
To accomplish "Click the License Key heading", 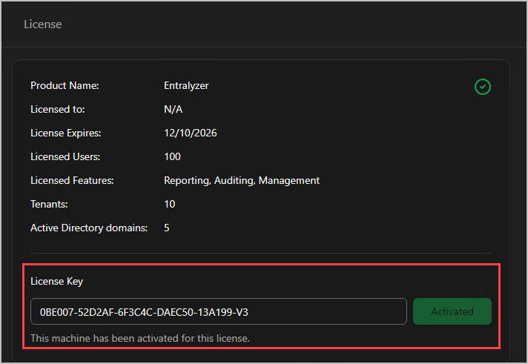I will tap(56, 281).
